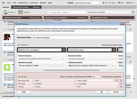The image size is (137, 99).
Task: Click the Workspace Name input field
Action: pyautogui.click(x=78, y=38)
